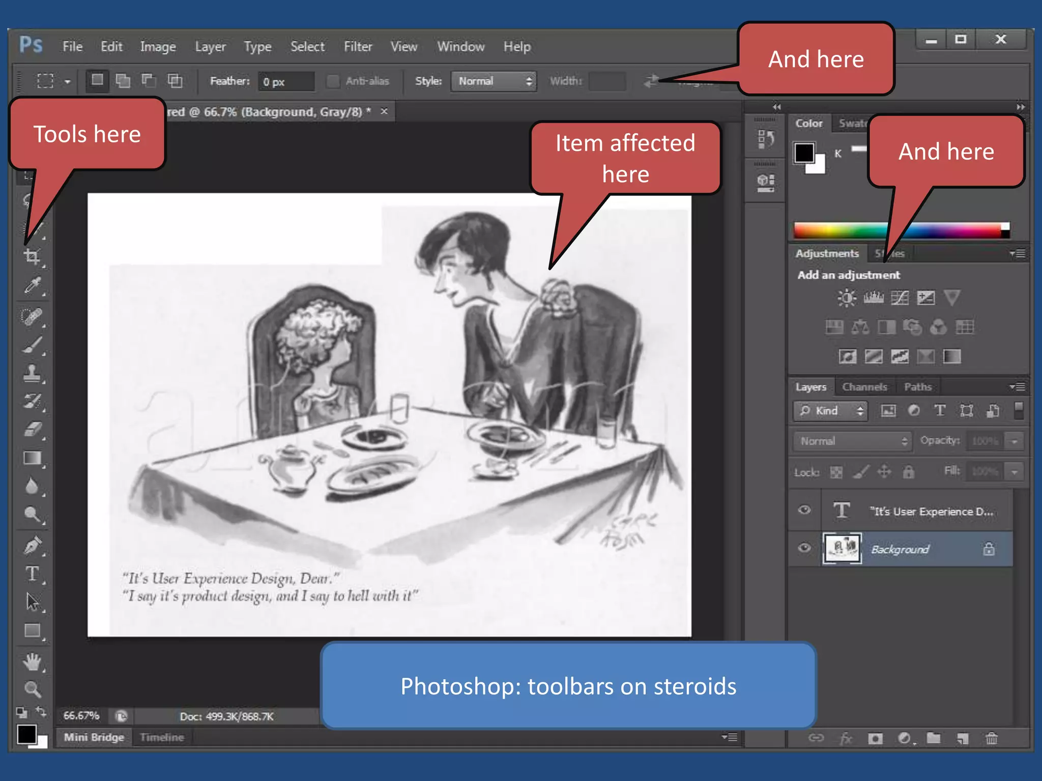Select the Eraser tool
Image resolution: width=1042 pixels, height=781 pixels.
33,430
